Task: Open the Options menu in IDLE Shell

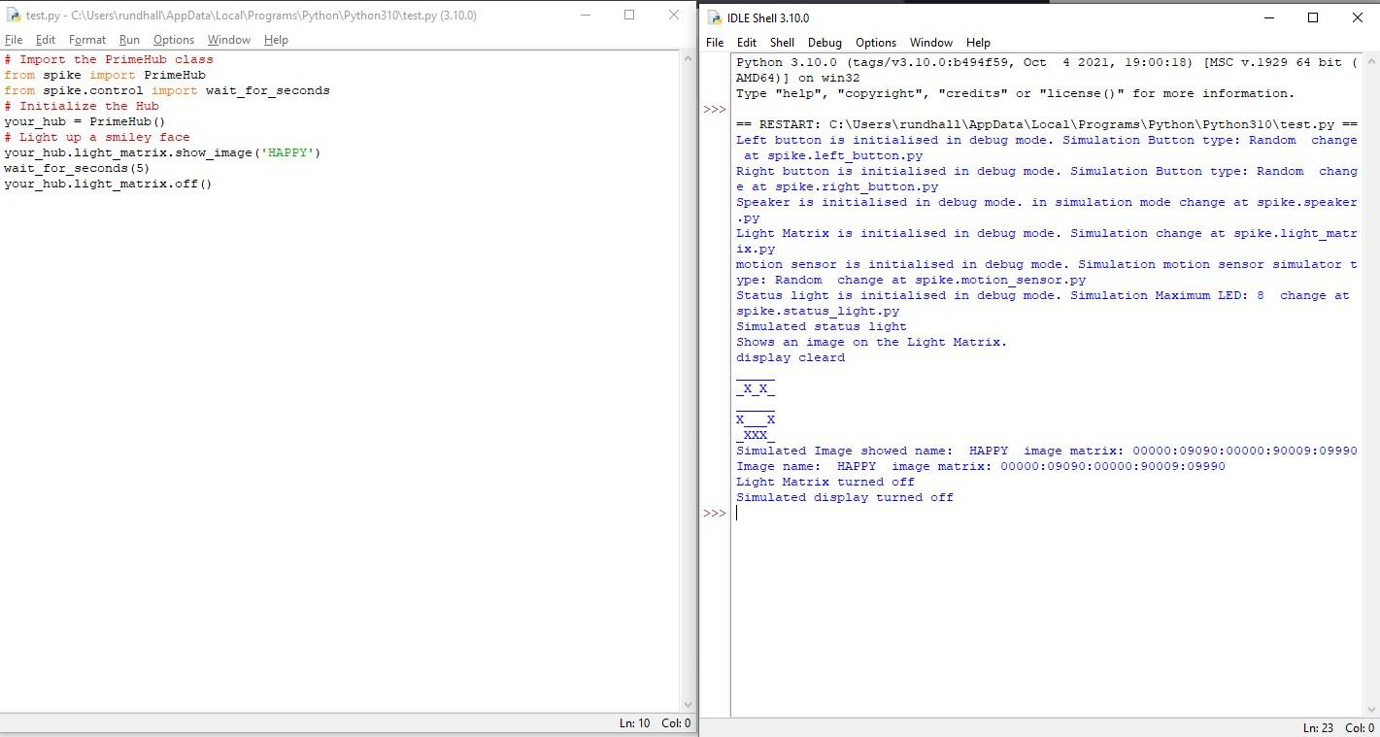Action: (x=876, y=42)
